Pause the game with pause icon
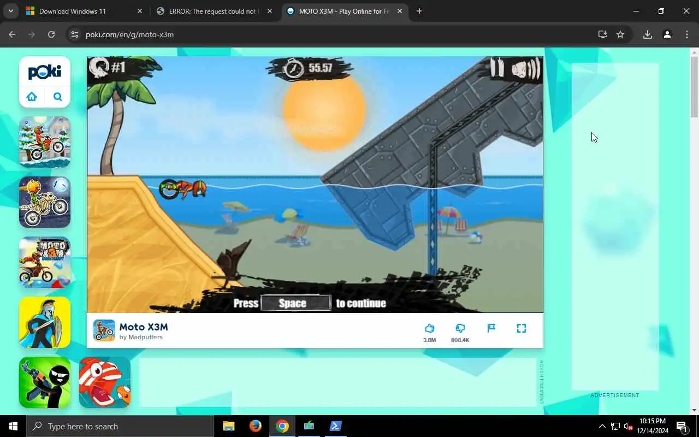Viewport: 699px width, 437px height. point(497,68)
